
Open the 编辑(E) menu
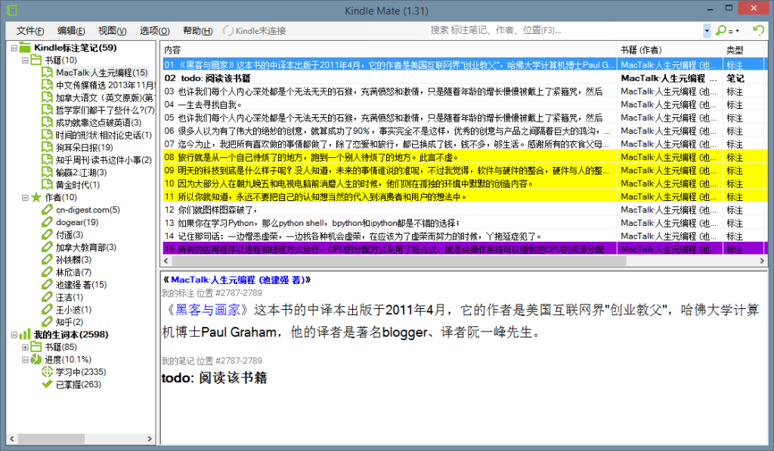pyautogui.click(x=71, y=30)
